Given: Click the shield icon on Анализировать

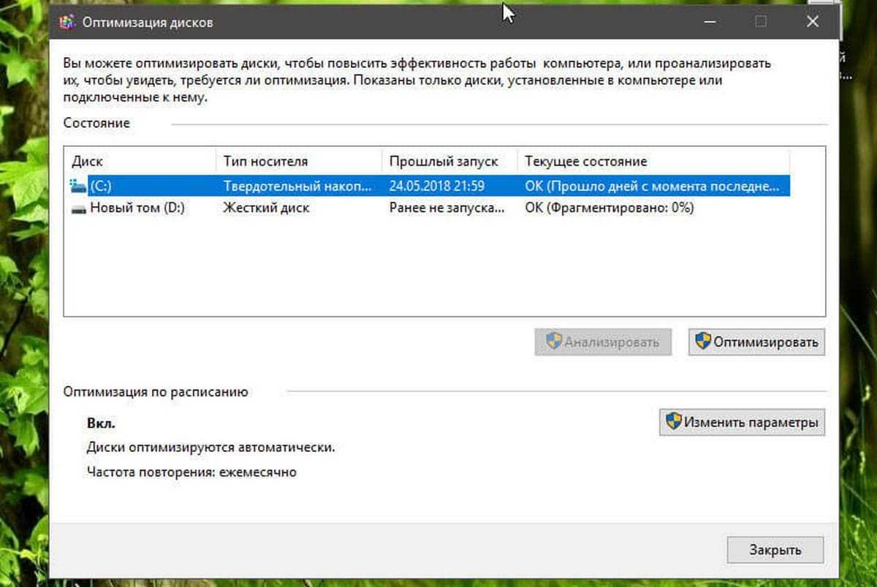Looking at the screenshot, I should [x=554, y=341].
